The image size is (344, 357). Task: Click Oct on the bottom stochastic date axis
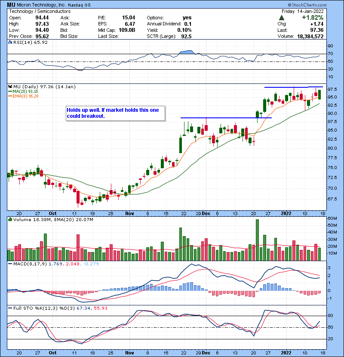52,353
